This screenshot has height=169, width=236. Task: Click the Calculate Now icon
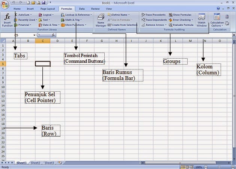coord(227,17)
